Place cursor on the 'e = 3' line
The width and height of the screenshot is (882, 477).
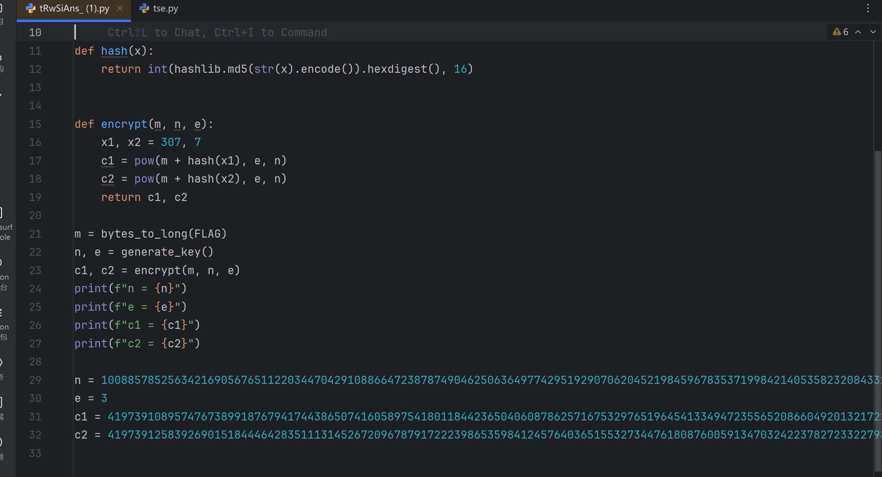coord(91,398)
